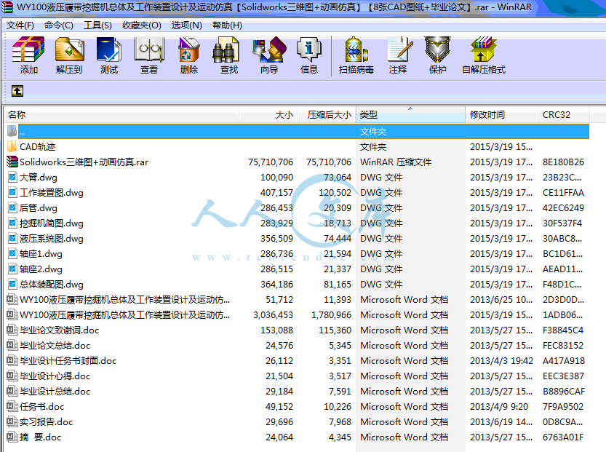Viewport: 606px width, 452px height.
Task: Select the WY100 Word file sized 51,712
Action: tap(125, 300)
